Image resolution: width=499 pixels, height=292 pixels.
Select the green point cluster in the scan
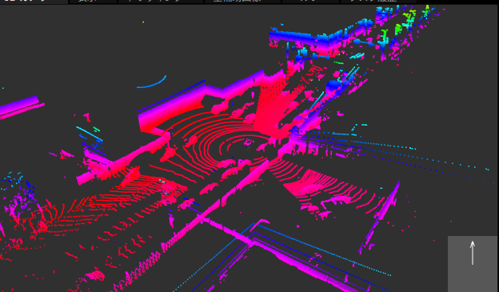point(403,23)
